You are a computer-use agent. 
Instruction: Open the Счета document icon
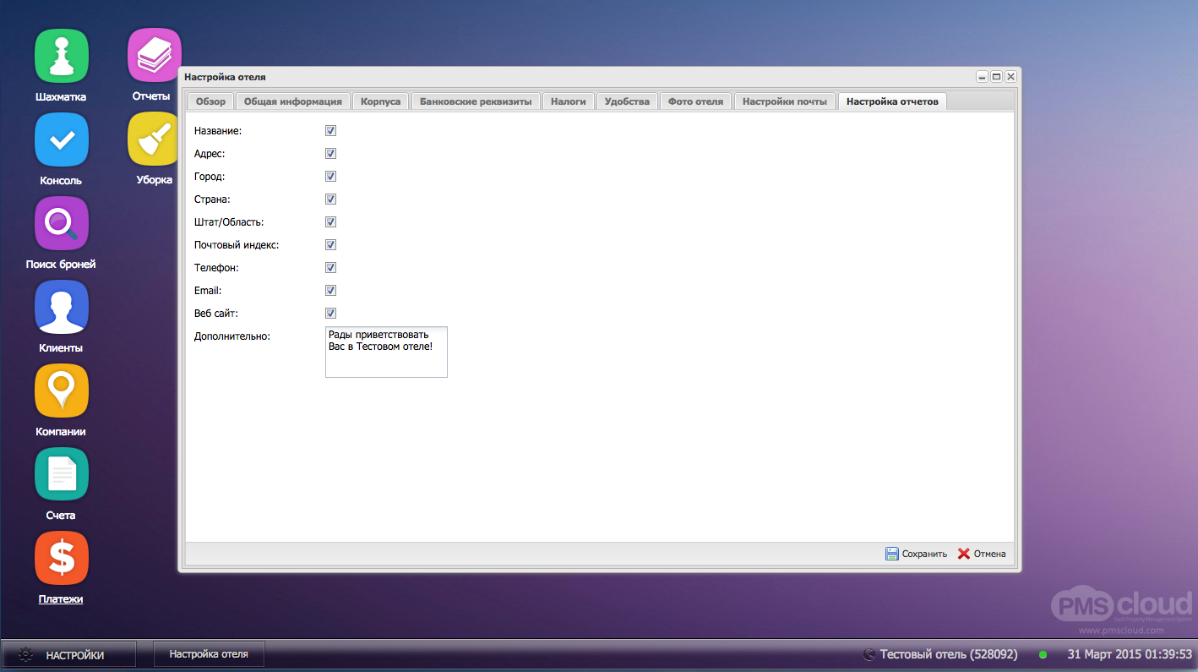61,474
